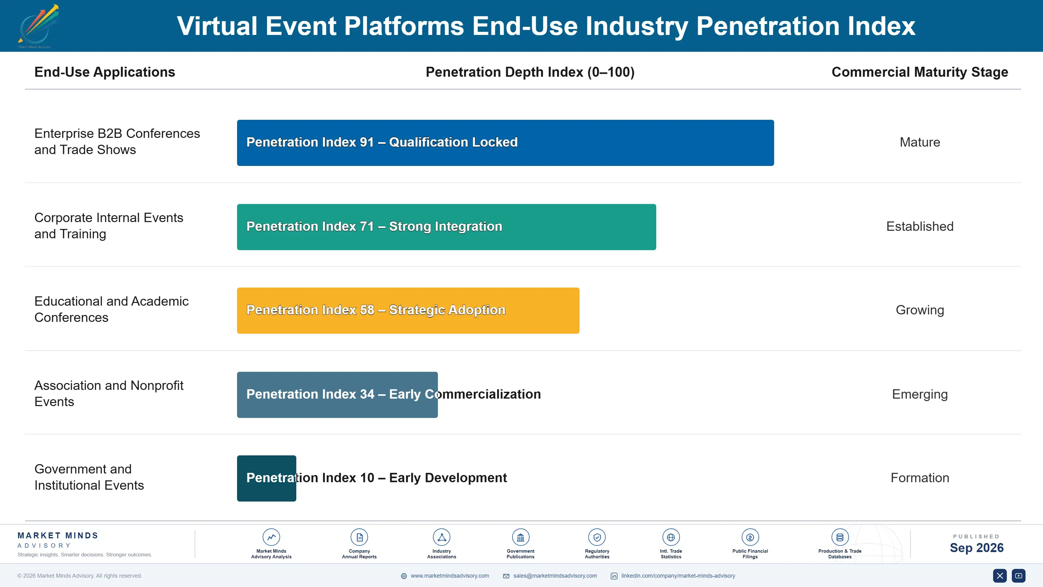The width and height of the screenshot is (1043, 587).
Task: Select the green Penetration Index 71 bar
Action: pos(446,227)
